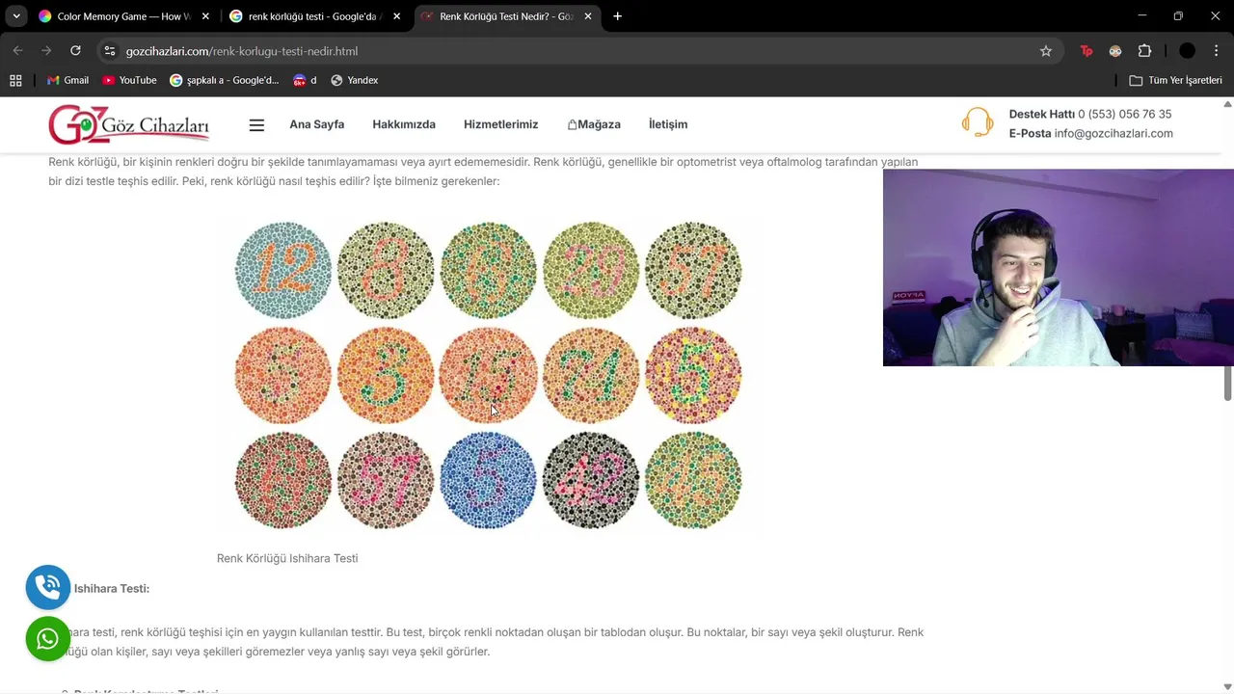Open the Gmail bookmark

pos(67,80)
